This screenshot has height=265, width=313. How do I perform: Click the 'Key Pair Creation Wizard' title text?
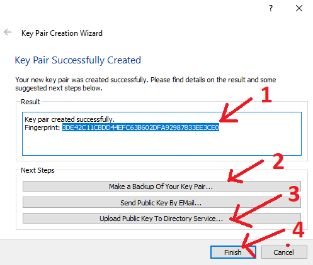[x=62, y=33]
